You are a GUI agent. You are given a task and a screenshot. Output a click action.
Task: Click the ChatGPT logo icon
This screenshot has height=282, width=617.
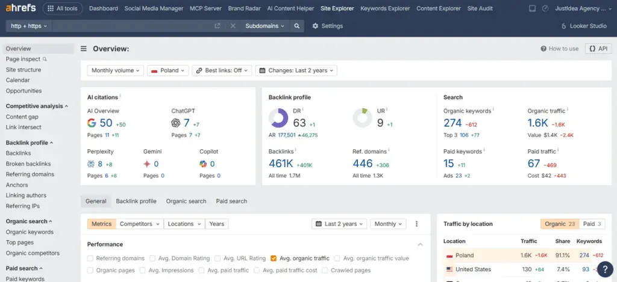click(176, 123)
